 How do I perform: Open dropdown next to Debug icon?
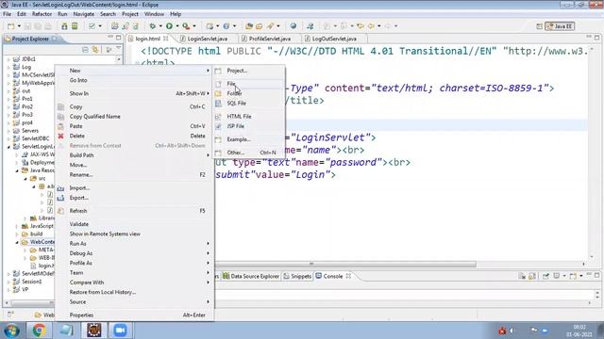(160, 26)
